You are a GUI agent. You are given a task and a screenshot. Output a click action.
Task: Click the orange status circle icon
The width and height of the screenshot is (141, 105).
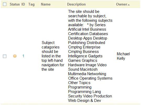pos(15,56)
